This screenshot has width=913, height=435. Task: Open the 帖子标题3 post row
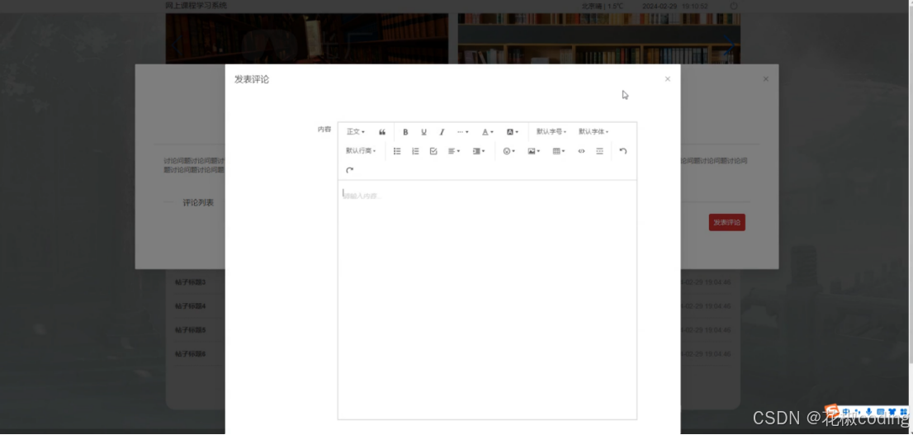point(453,282)
